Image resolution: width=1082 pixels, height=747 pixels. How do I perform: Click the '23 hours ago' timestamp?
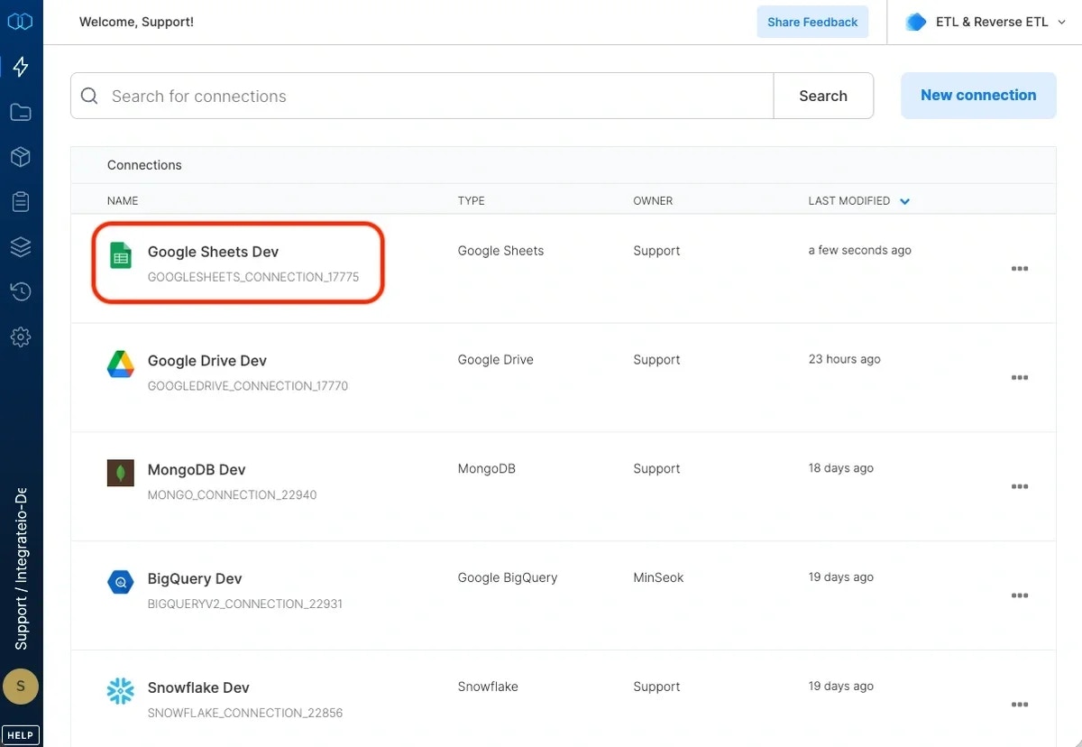pos(845,359)
